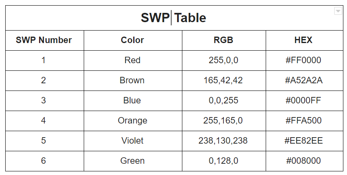Open the table cell dropdown arrow

click(338, 11)
